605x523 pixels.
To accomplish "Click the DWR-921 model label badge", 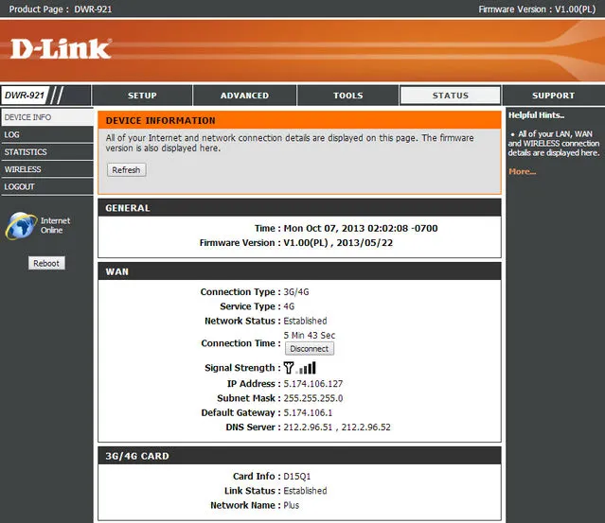I will 26,96.
